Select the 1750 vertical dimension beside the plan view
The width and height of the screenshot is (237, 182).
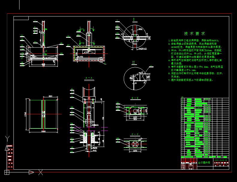(x=25, y=114)
